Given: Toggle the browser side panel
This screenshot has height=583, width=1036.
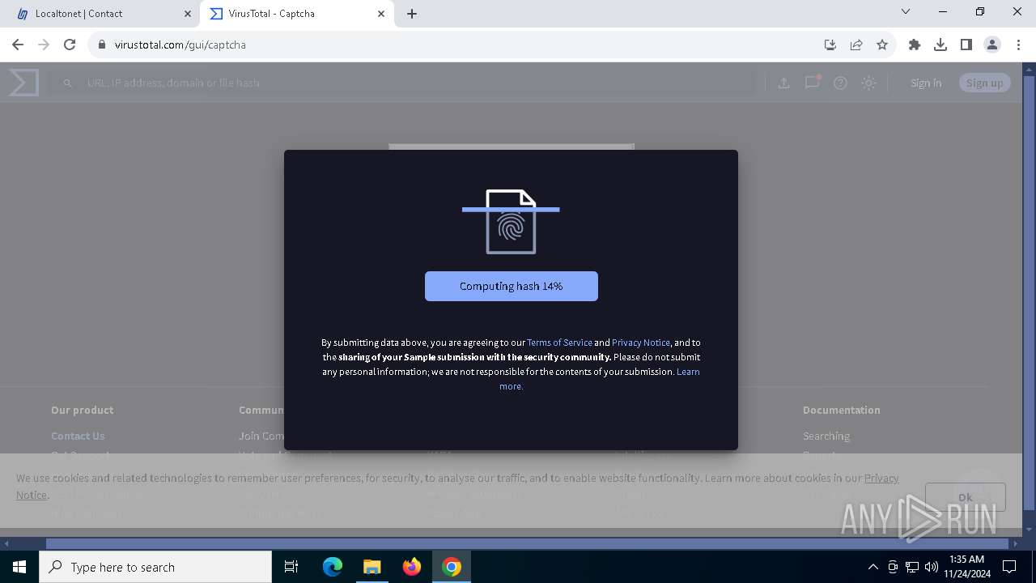Looking at the screenshot, I should coord(966,45).
